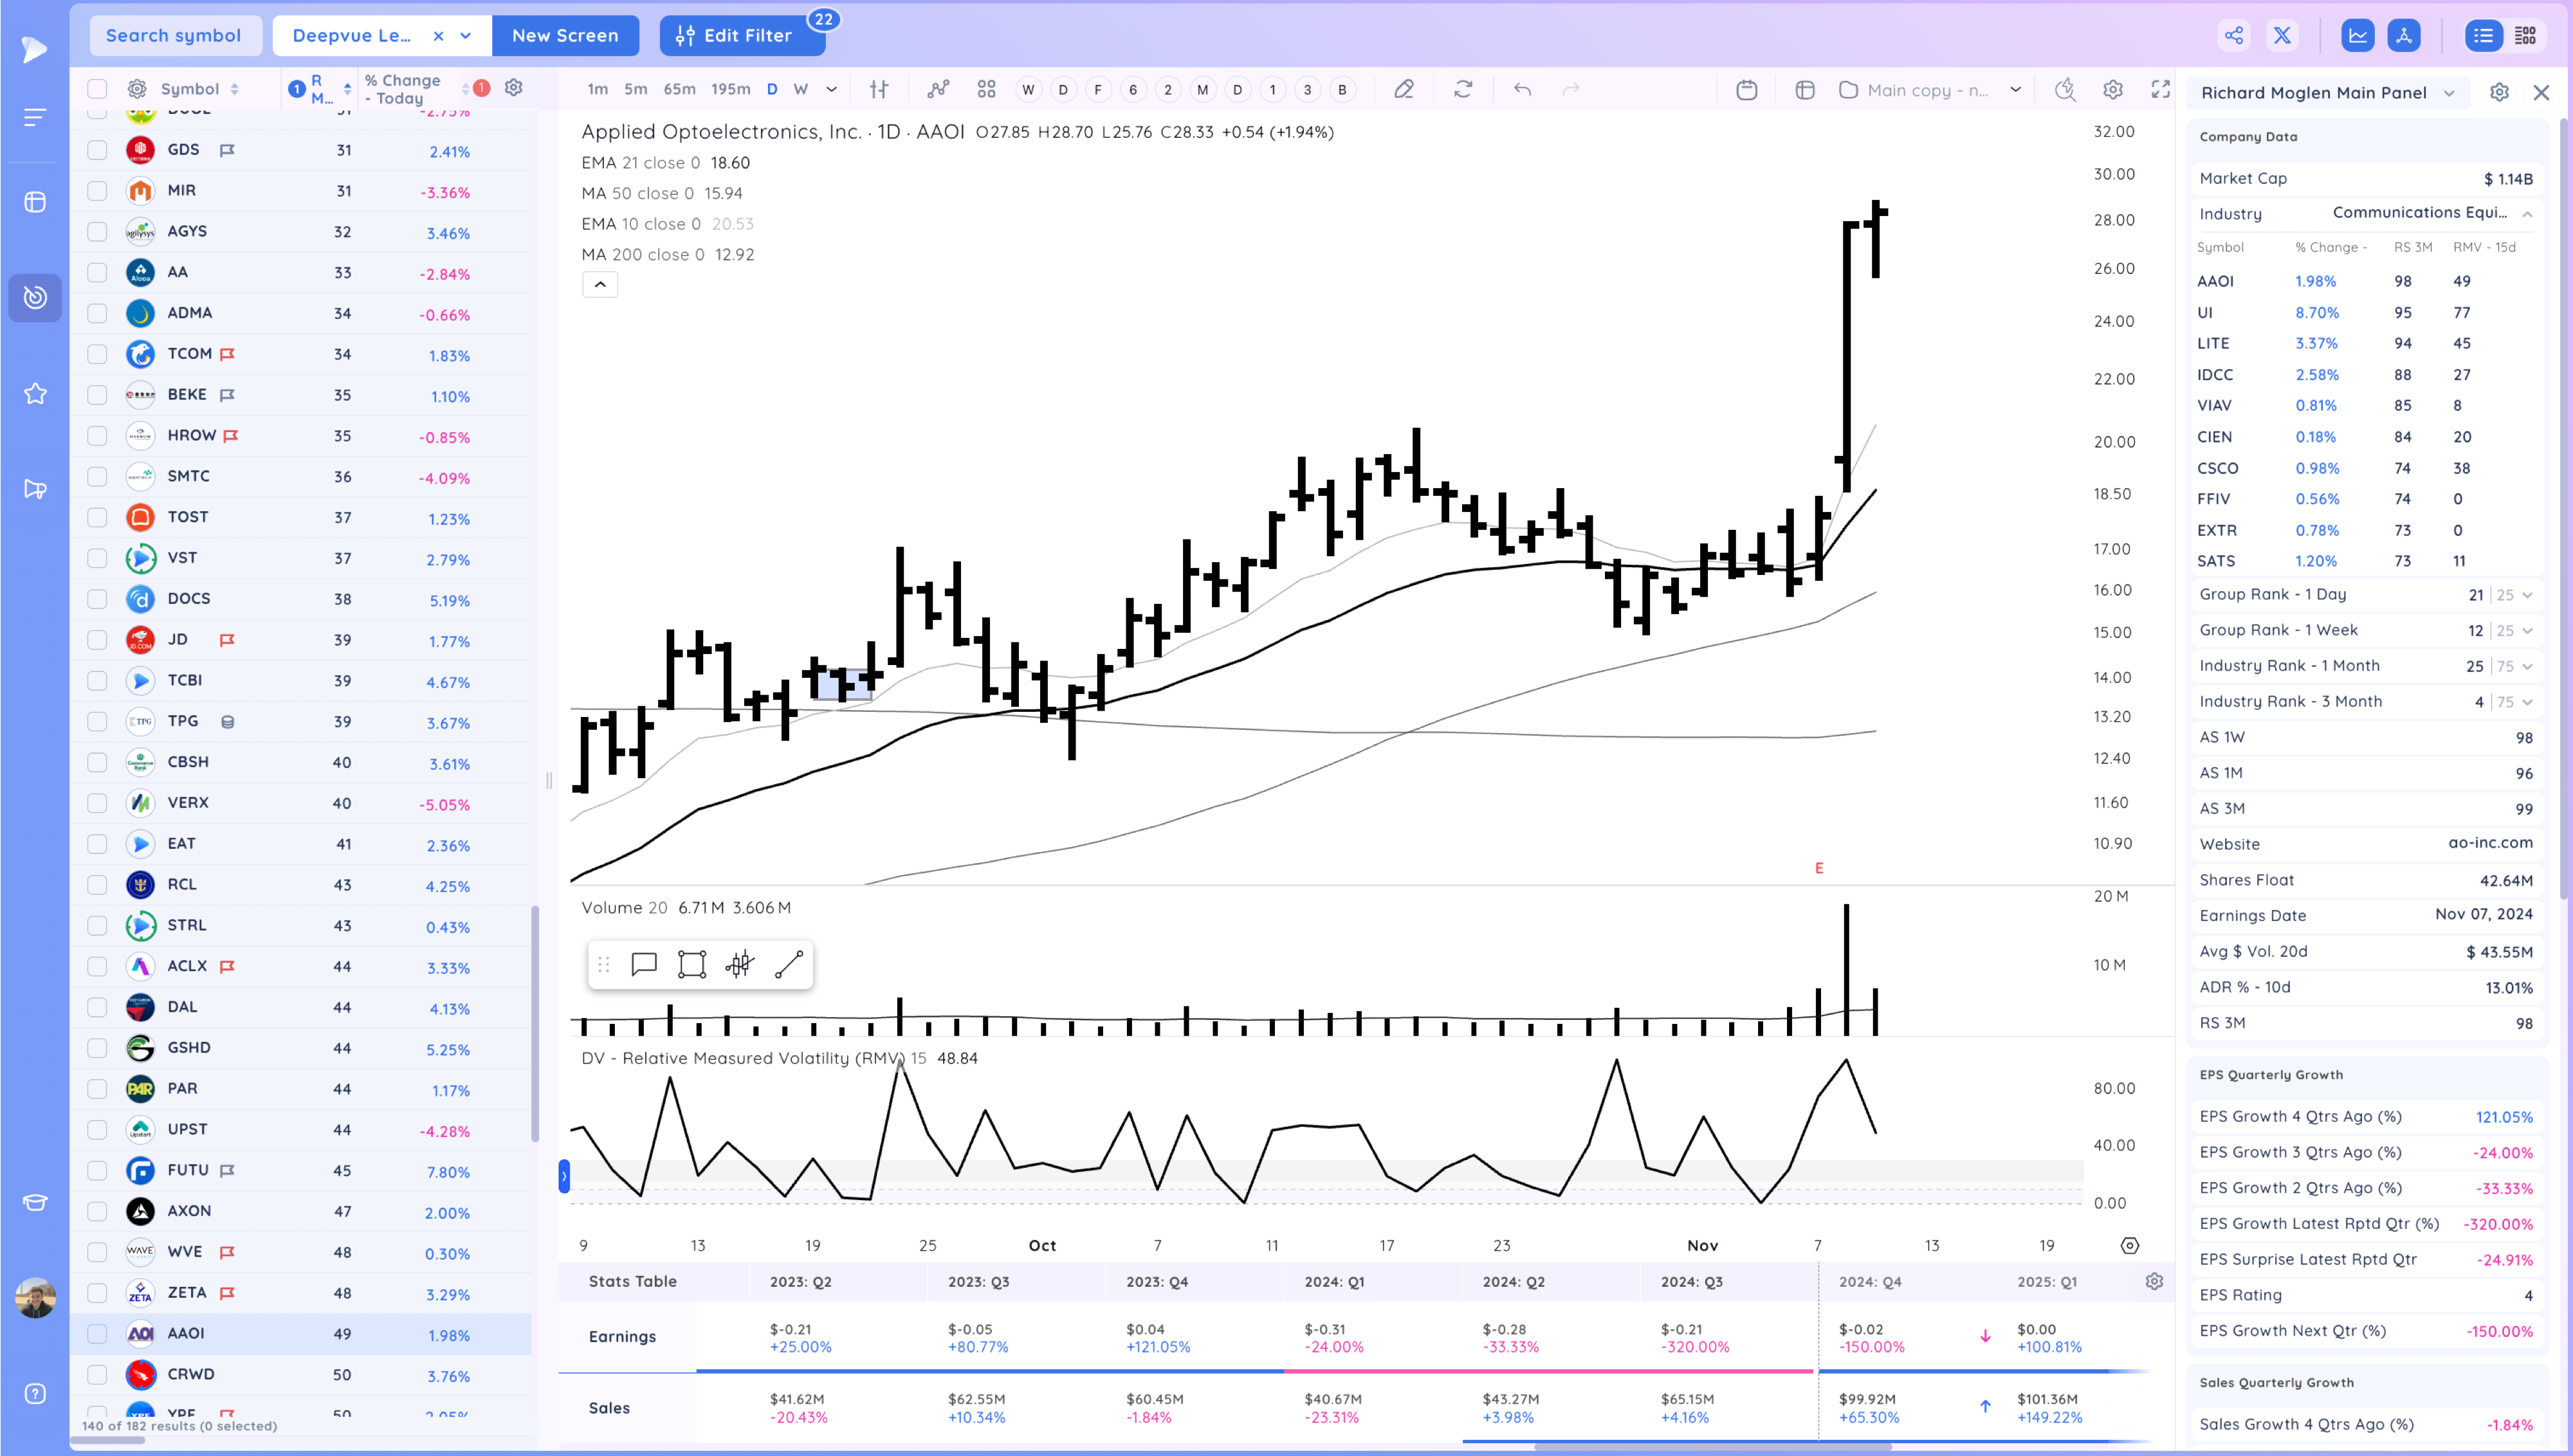Click the Search symbol field
This screenshot has width=2573, height=1456.
click(x=174, y=36)
